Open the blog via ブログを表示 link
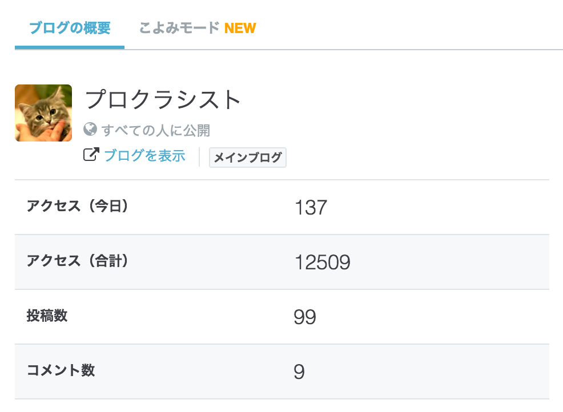 [x=144, y=155]
